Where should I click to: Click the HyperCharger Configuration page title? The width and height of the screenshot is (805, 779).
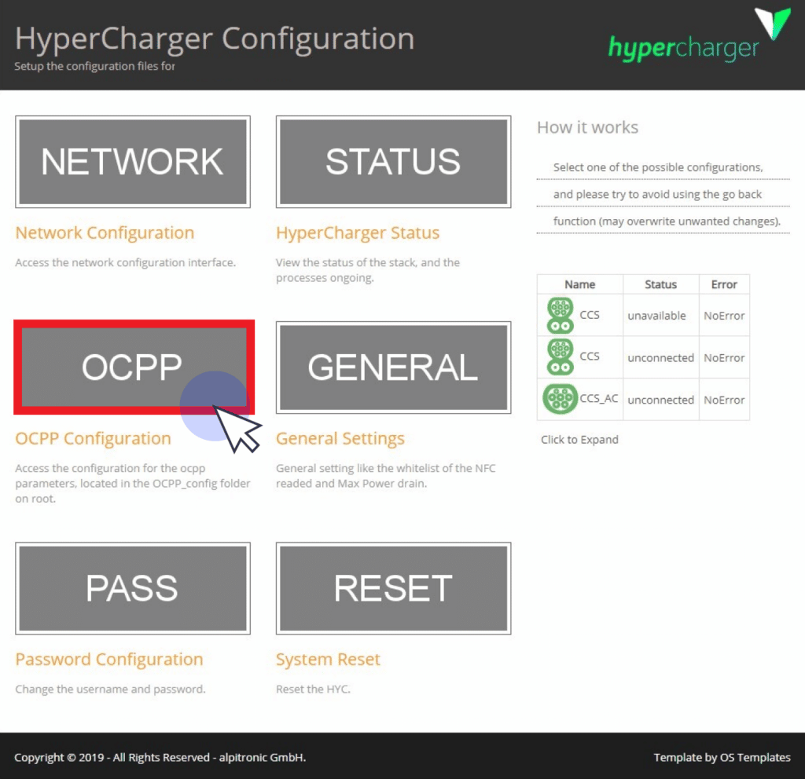point(215,38)
